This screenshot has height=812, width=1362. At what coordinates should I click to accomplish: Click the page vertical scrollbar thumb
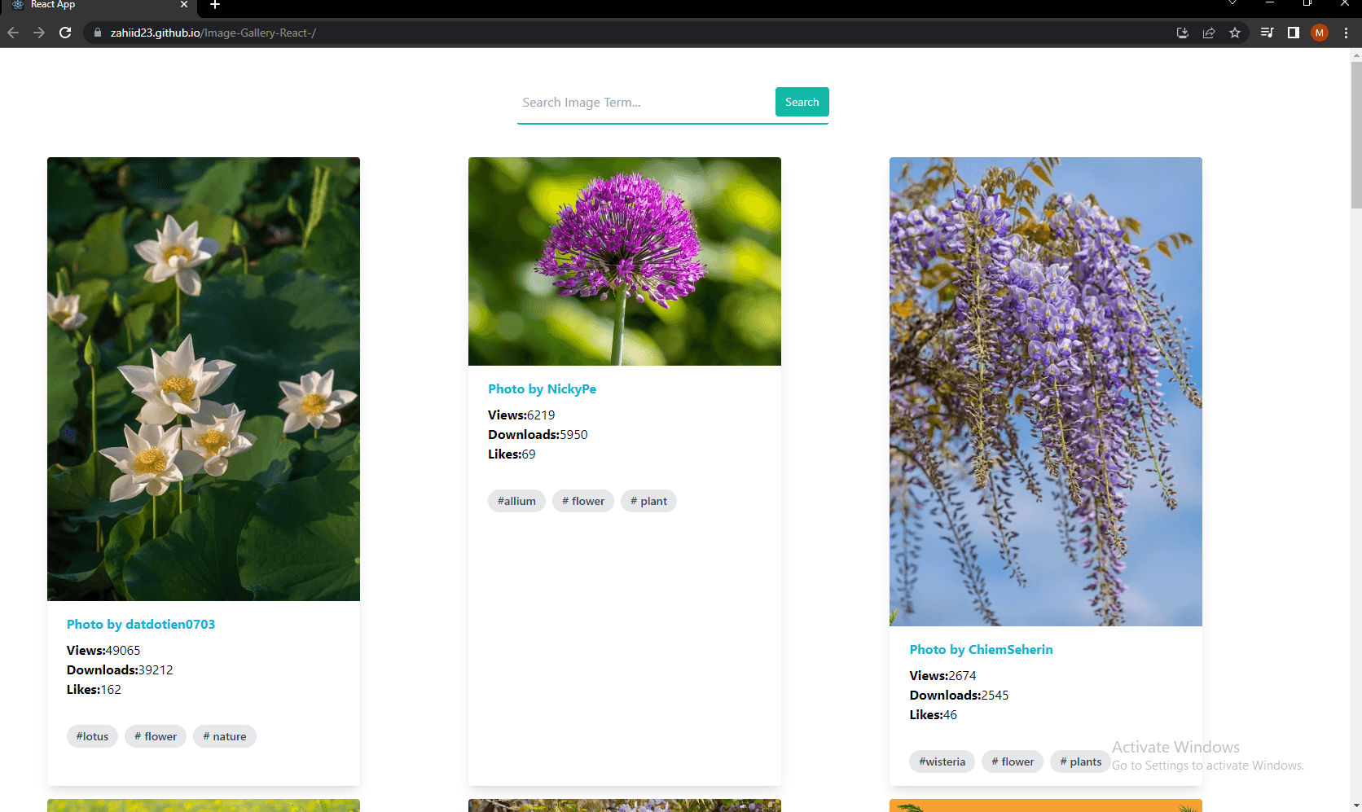[1355, 134]
